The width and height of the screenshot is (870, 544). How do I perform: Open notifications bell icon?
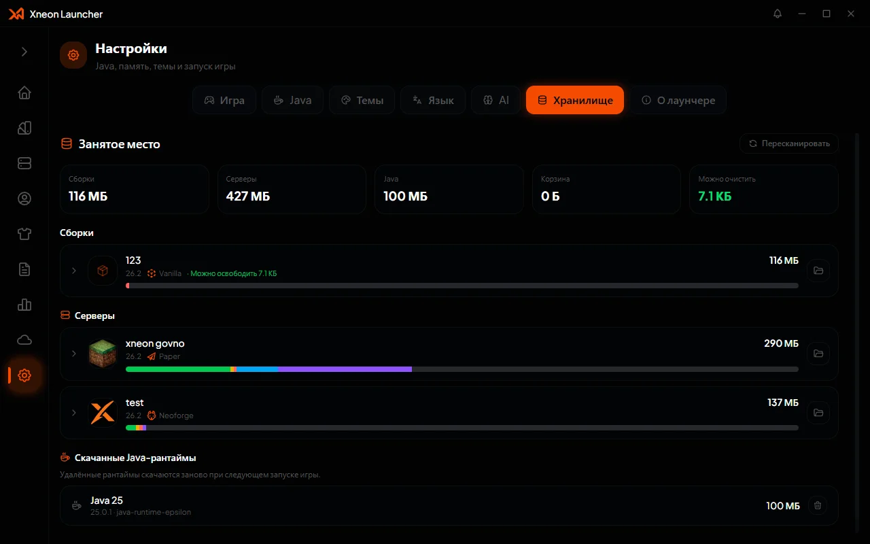click(x=778, y=14)
